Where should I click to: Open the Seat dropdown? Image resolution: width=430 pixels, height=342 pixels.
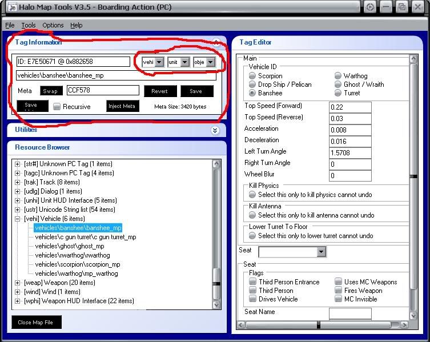coord(321,251)
